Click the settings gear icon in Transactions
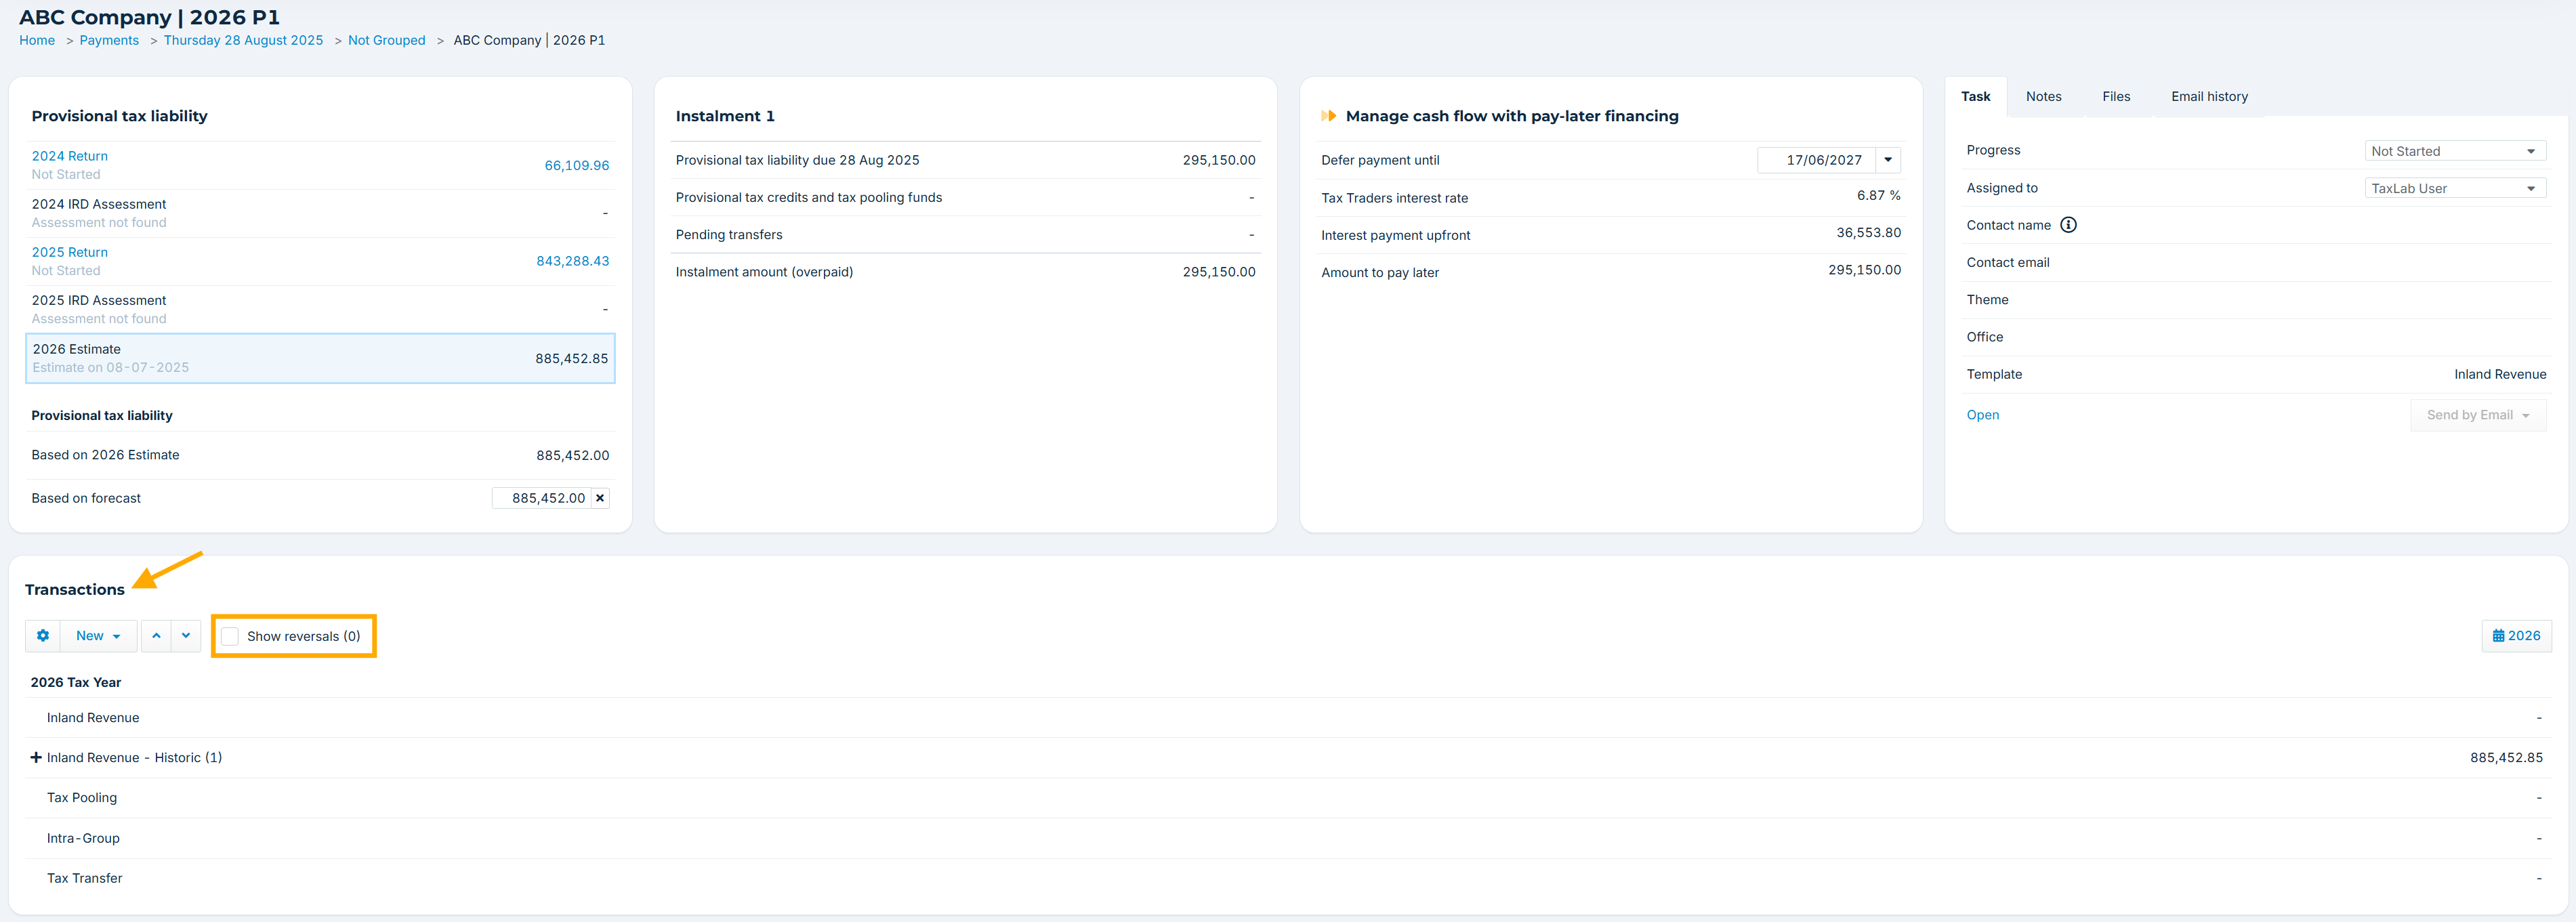Screen dimensions: 2576x922 pos(43,636)
